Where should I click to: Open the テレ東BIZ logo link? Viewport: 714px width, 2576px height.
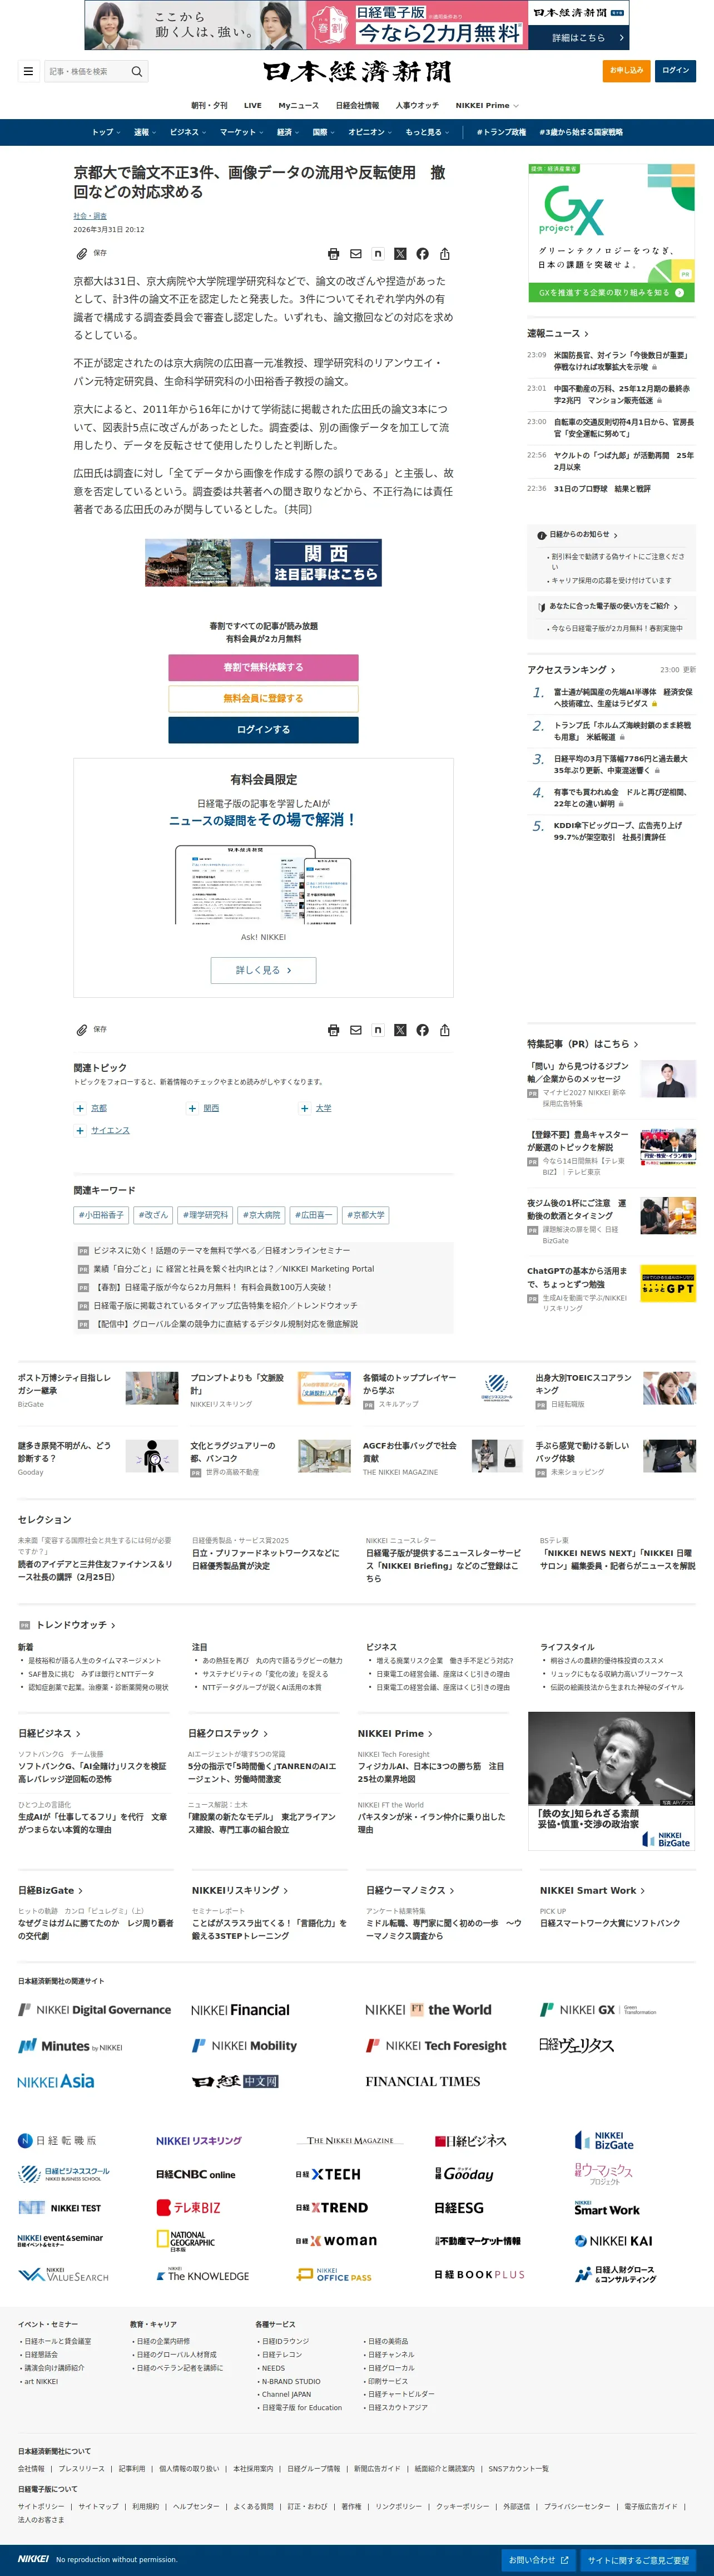tap(189, 2207)
